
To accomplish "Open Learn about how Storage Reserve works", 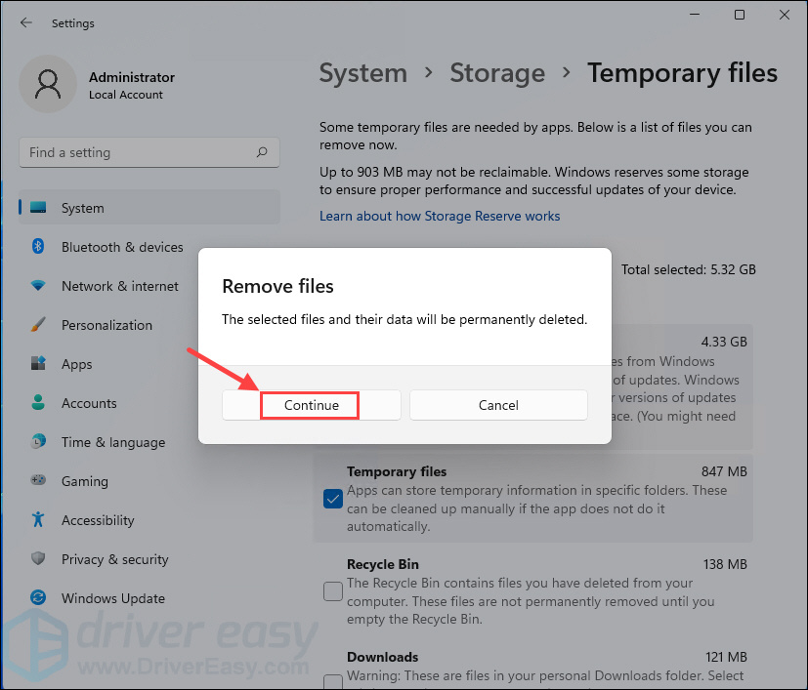I will (440, 216).
